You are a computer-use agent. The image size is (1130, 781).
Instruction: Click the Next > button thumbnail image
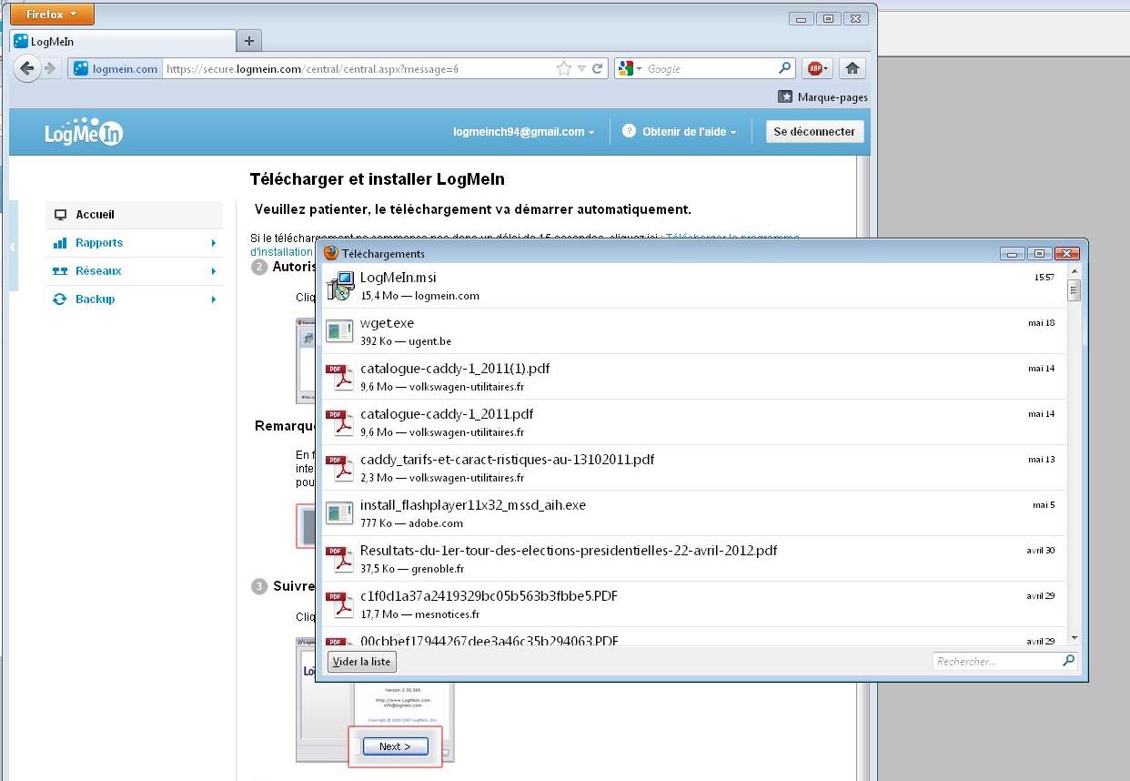[395, 746]
